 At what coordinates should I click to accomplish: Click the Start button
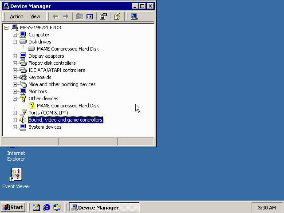(13, 207)
